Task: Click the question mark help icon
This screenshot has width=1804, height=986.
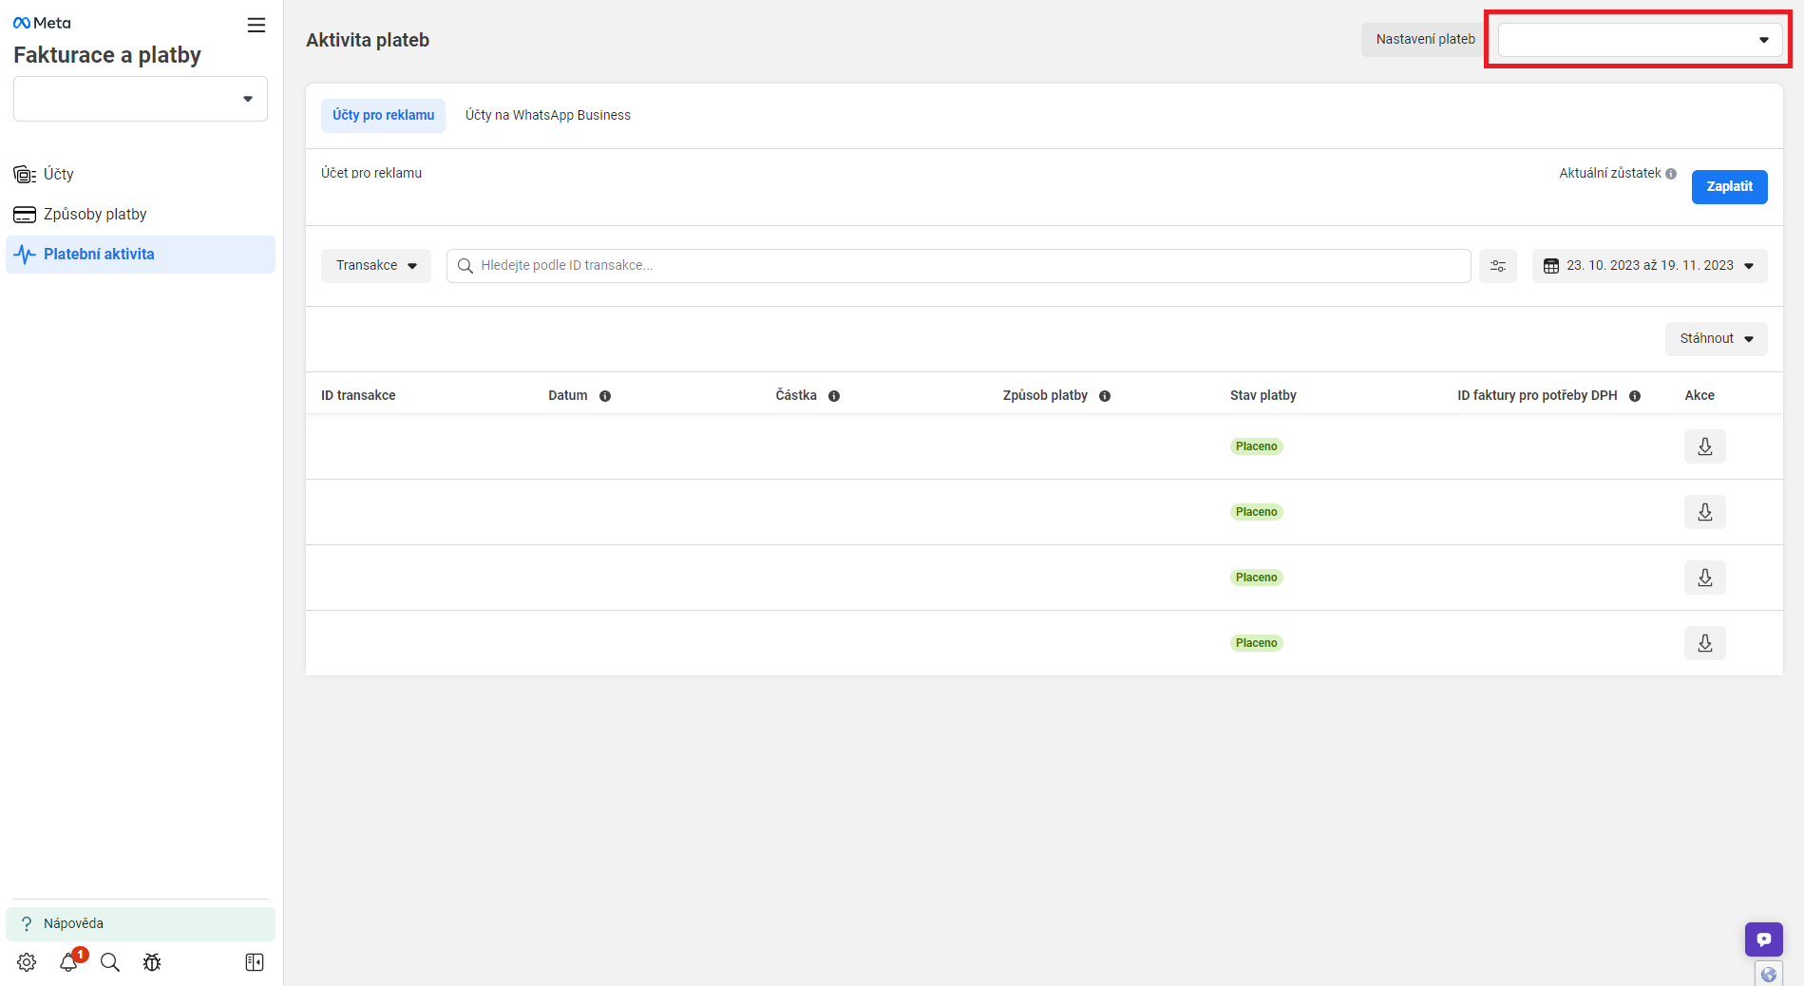Action: 27,923
